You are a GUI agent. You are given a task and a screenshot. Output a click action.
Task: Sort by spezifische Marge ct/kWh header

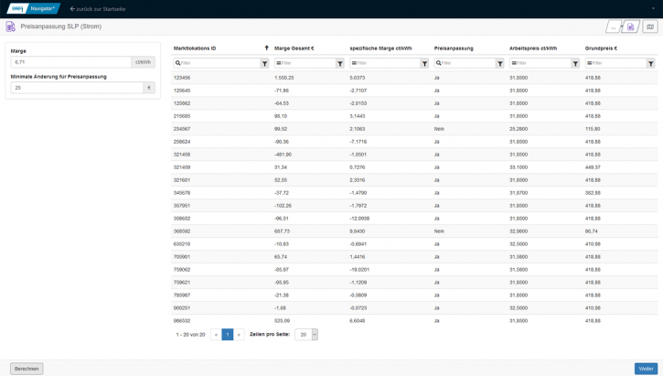pyautogui.click(x=380, y=48)
